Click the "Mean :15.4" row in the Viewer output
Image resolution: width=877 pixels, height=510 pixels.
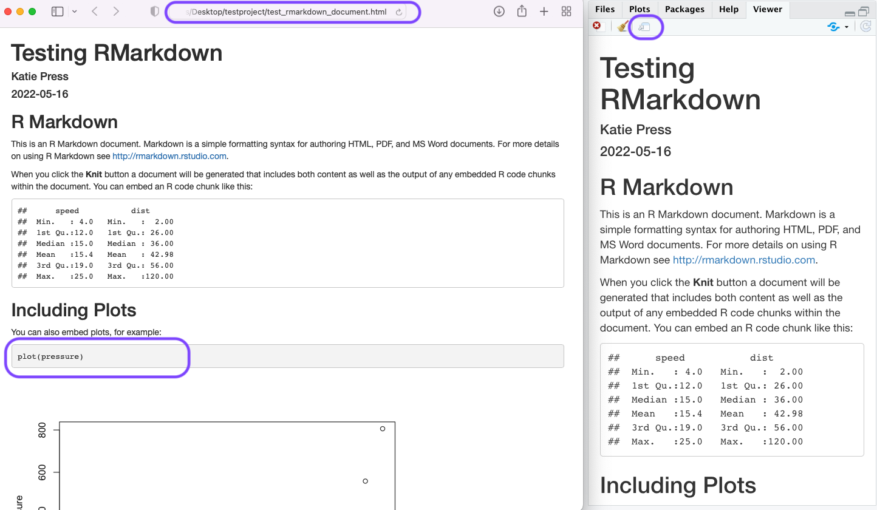(x=706, y=413)
